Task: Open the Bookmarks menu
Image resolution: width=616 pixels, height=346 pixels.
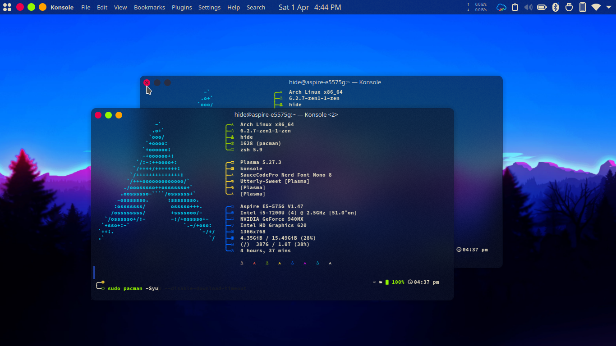Action: [149, 7]
